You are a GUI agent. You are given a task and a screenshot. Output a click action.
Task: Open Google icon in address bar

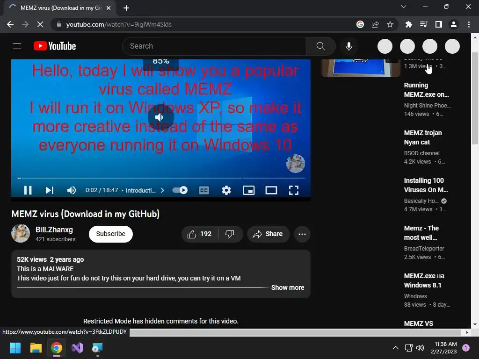[x=360, y=24]
